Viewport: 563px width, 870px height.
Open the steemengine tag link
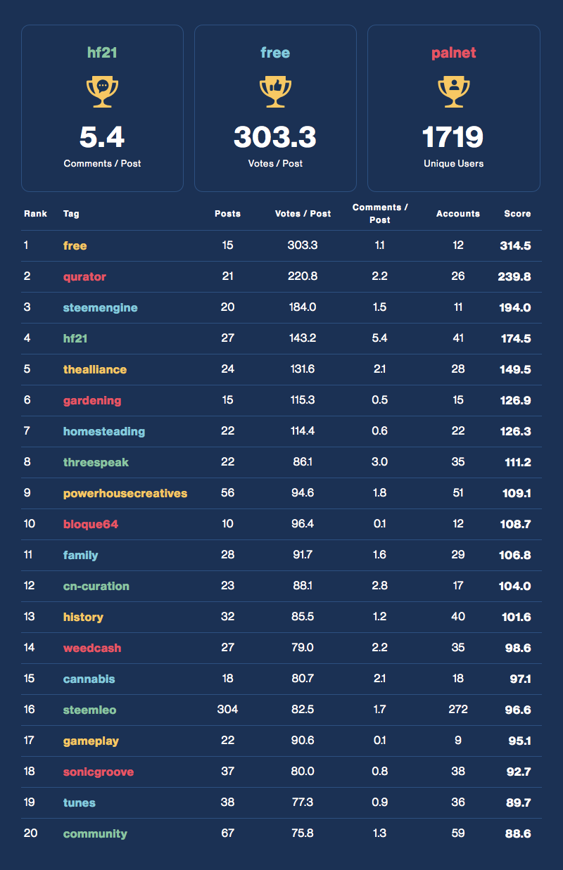tap(100, 308)
